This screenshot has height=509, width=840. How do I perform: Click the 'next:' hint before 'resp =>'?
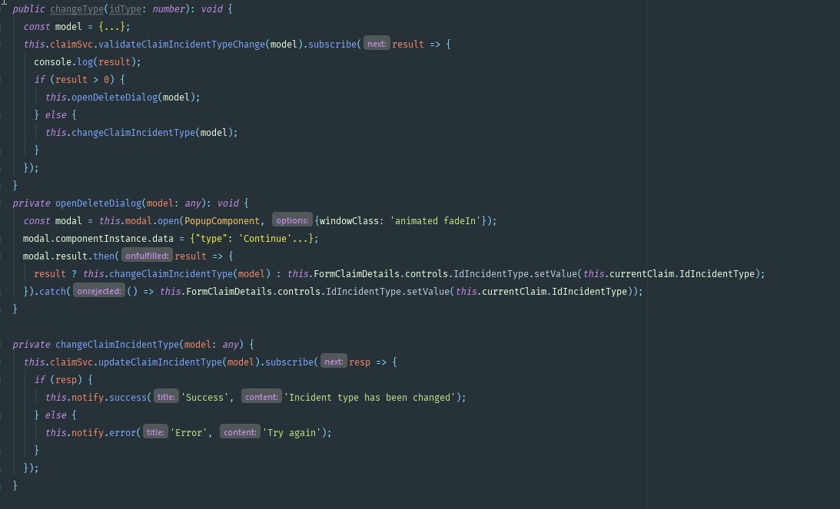pos(334,362)
